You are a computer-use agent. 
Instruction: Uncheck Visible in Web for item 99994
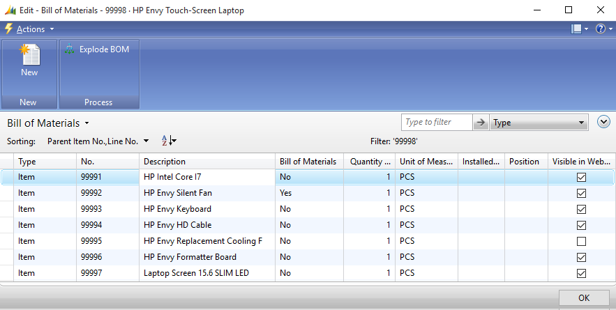coord(581,225)
